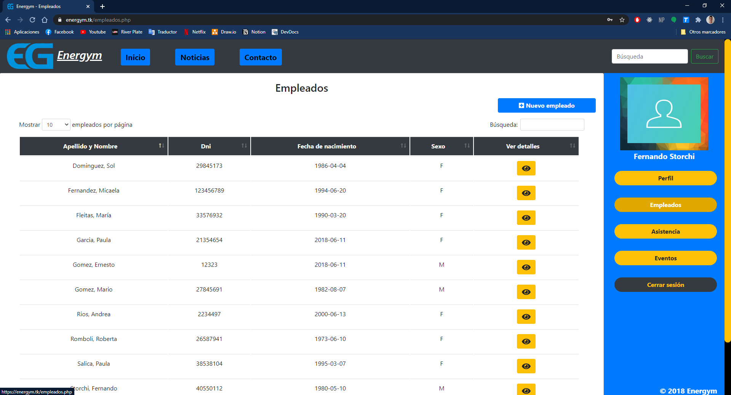Open the Notion bookmark
This screenshot has height=395, width=731.
click(x=254, y=32)
